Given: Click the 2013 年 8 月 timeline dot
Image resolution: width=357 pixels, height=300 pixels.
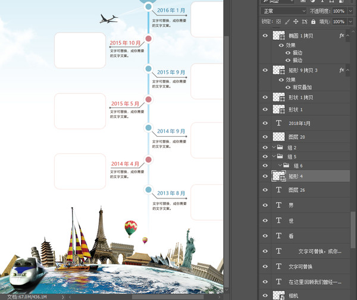Looking at the screenshot, I should (148, 190).
